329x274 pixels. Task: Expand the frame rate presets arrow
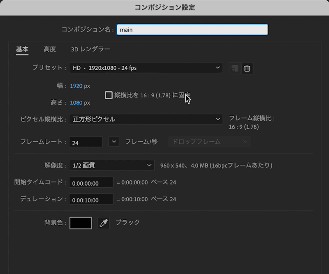coord(114,141)
